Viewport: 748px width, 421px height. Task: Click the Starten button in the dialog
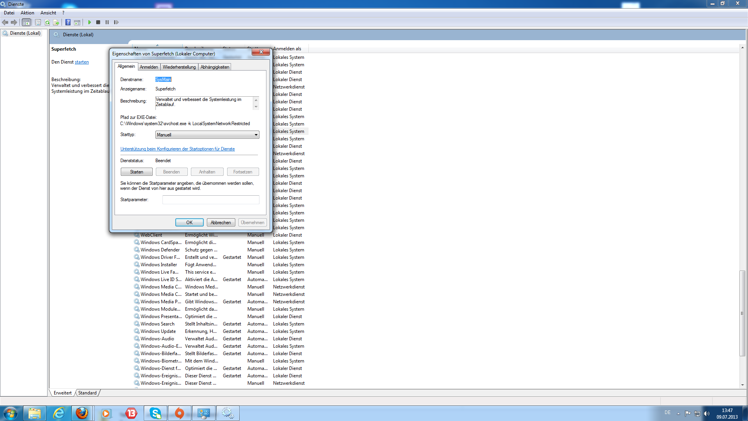pyautogui.click(x=136, y=172)
